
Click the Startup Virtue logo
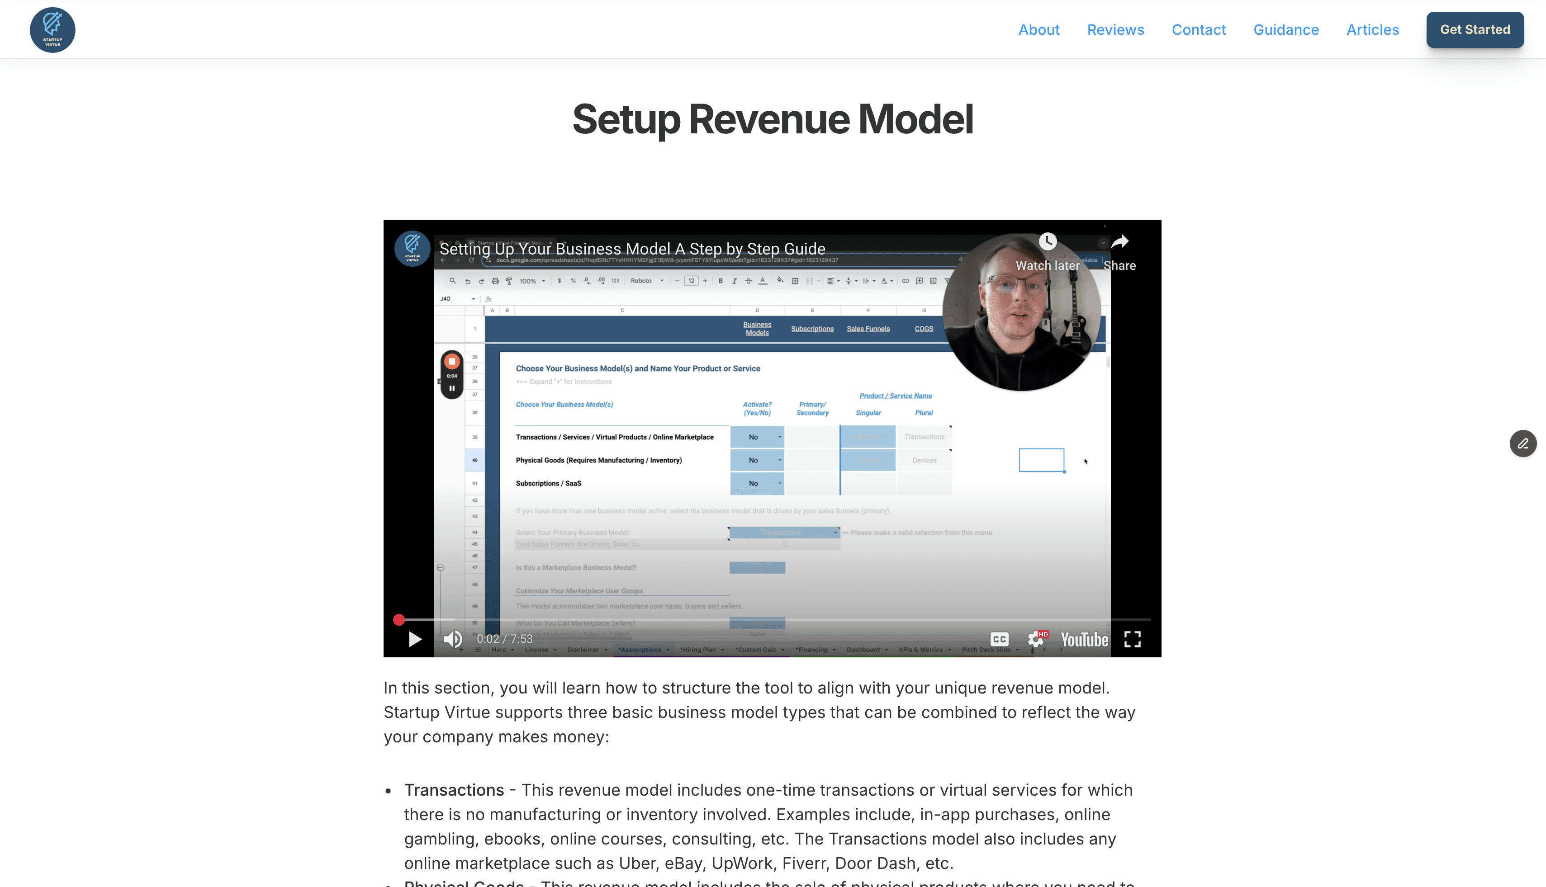point(52,30)
